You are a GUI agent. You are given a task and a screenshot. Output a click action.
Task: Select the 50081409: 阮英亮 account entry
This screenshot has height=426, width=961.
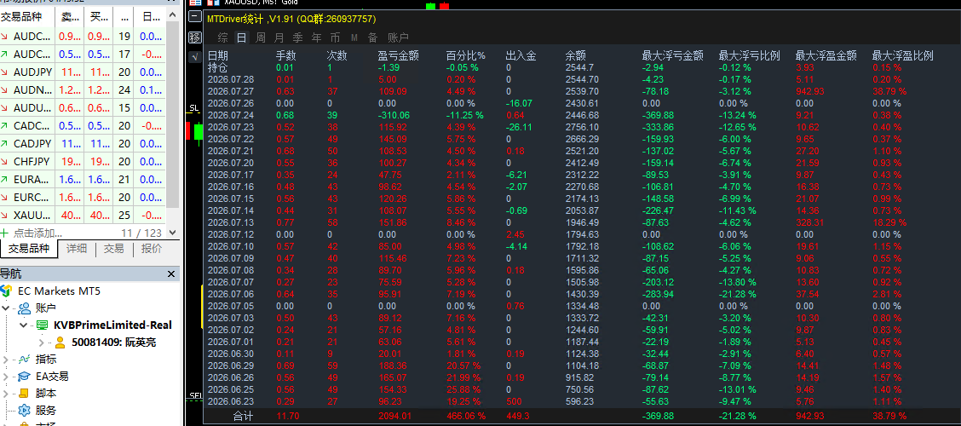(x=114, y=342)
